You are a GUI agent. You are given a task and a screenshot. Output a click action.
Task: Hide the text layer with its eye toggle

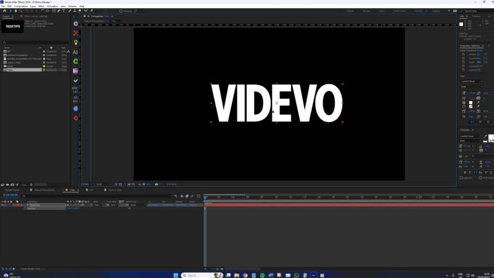click(2, 205)
